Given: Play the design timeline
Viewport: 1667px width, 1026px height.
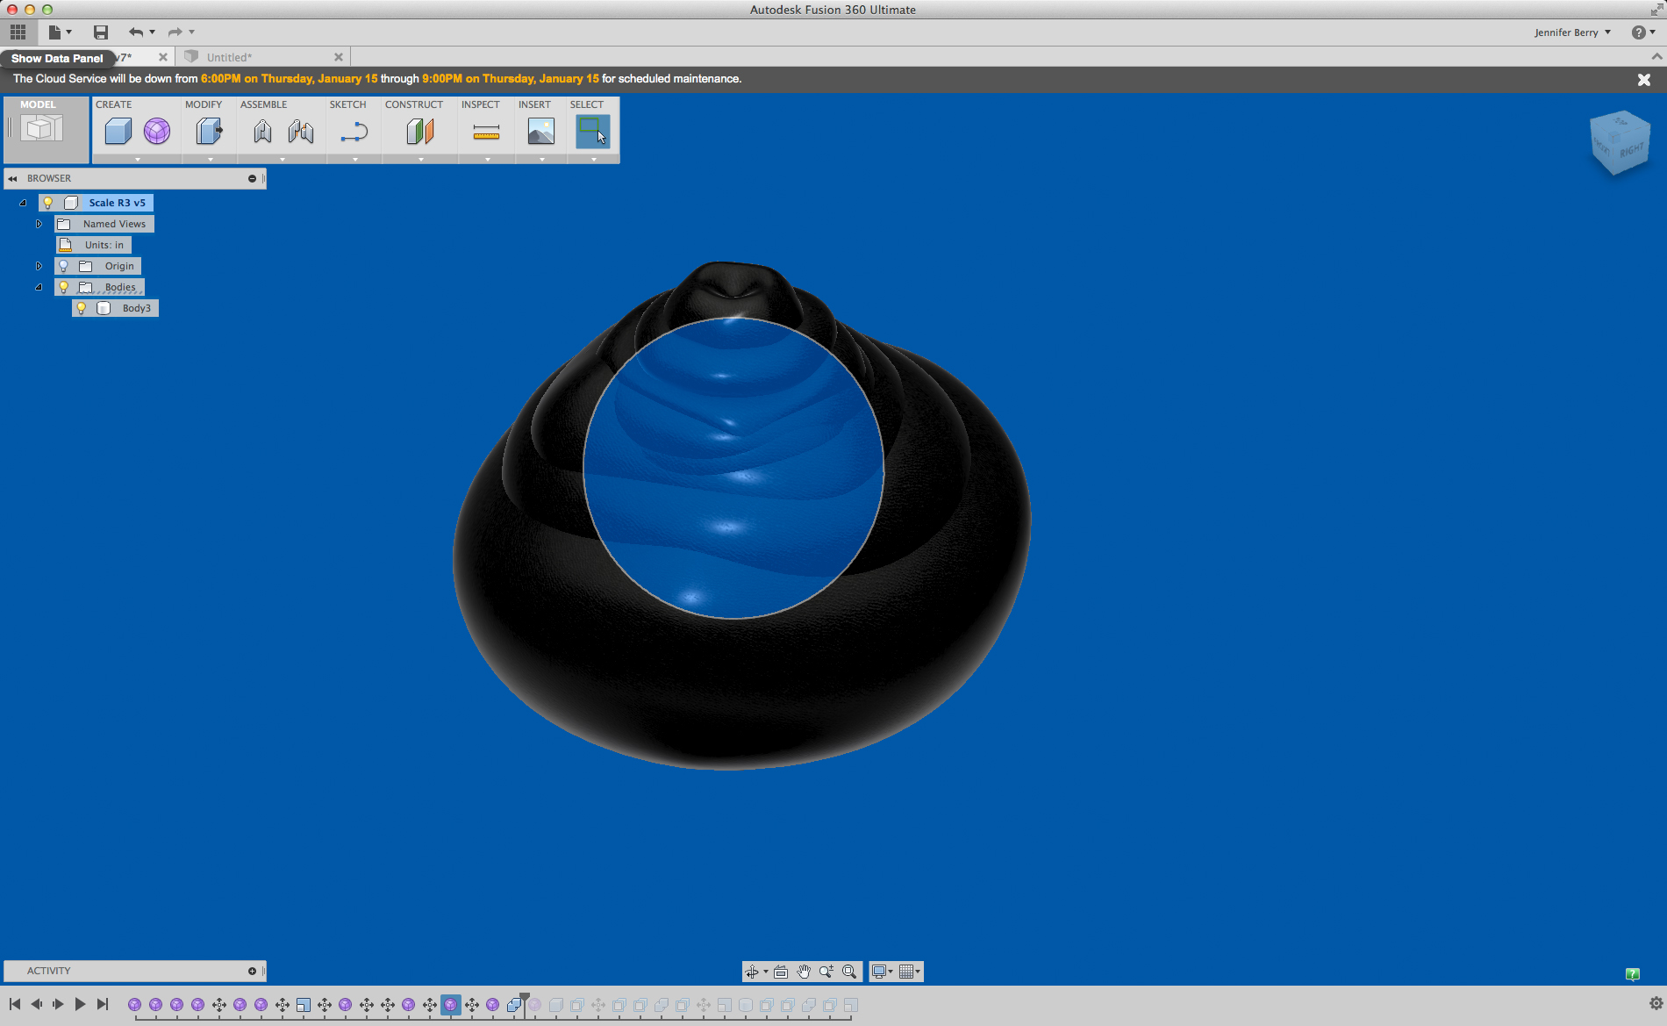Looking at the screenshot, I should pyautogui.click(x=80, y=1004).
